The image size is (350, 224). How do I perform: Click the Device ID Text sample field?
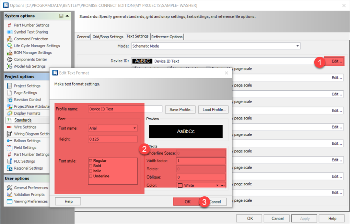(227, 61)
